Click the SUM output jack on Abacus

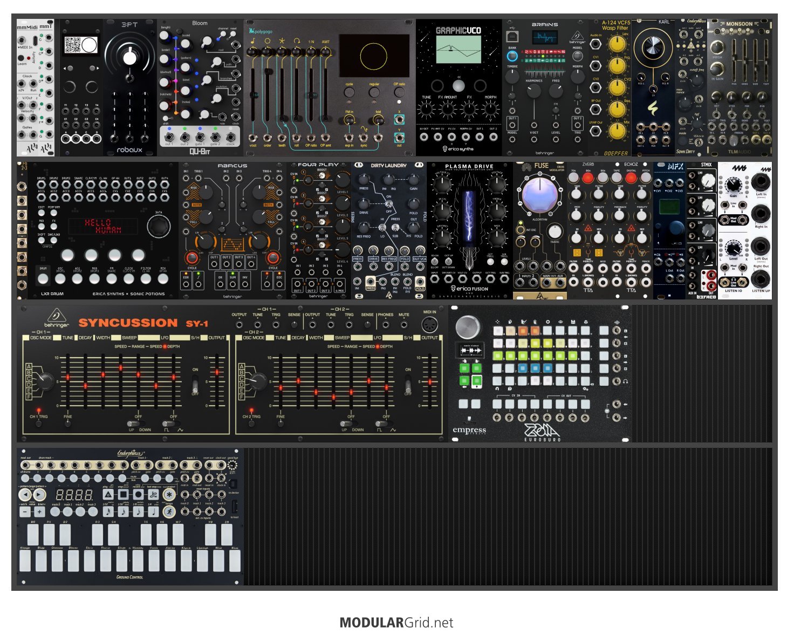click(232, 285)
